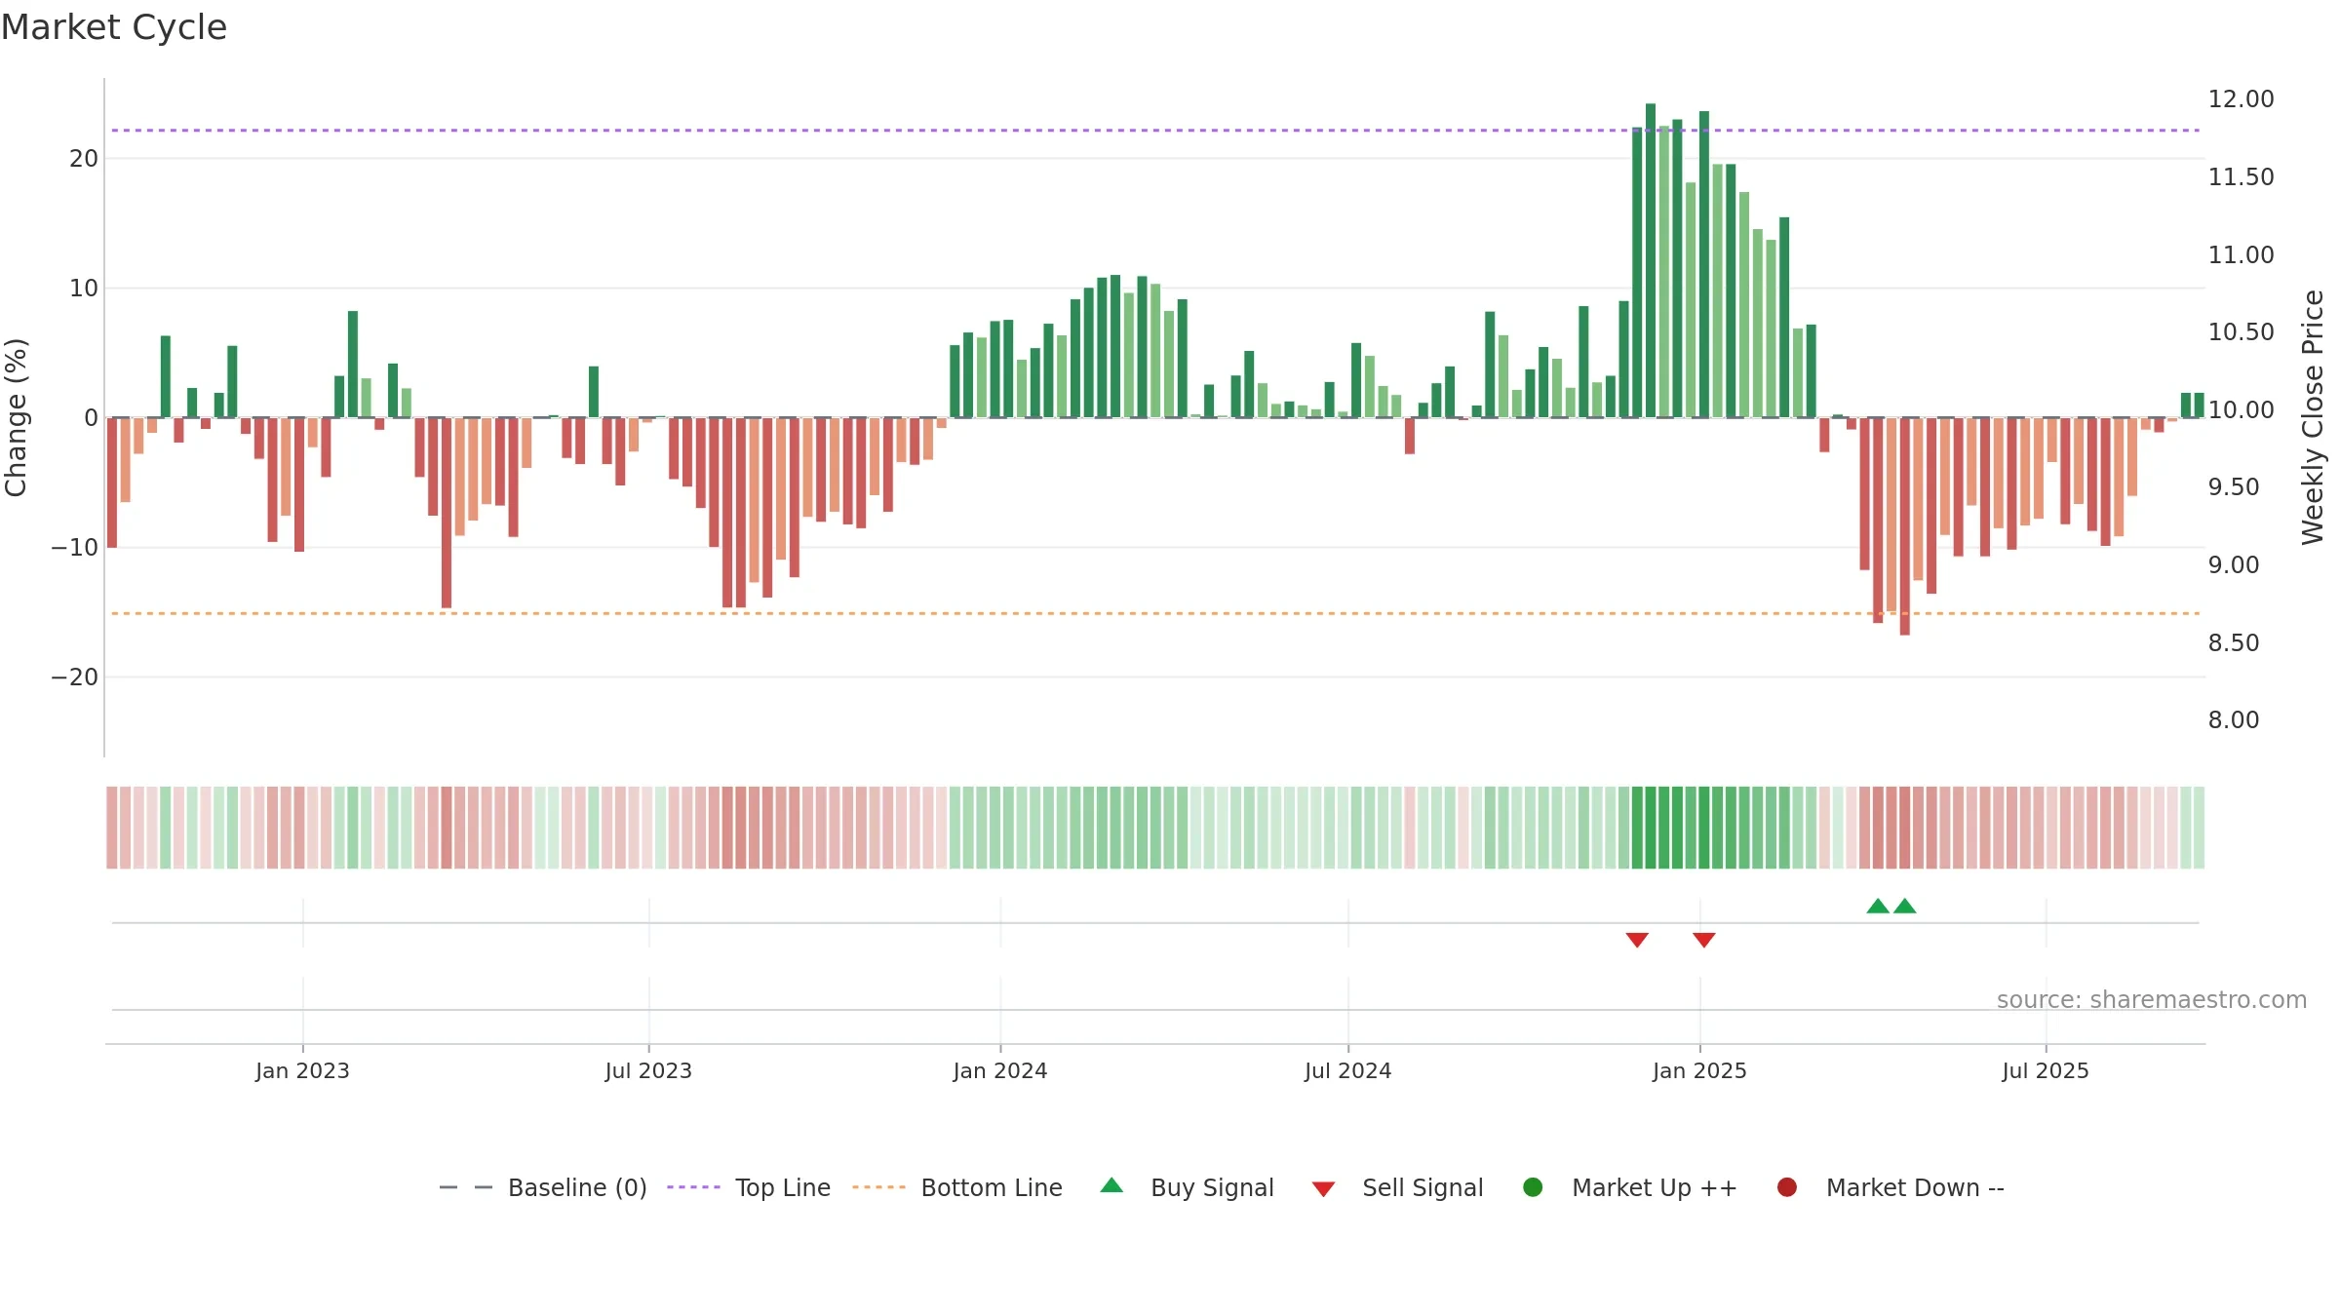Click the 9.50 price axis label

tap(2234, 487)
